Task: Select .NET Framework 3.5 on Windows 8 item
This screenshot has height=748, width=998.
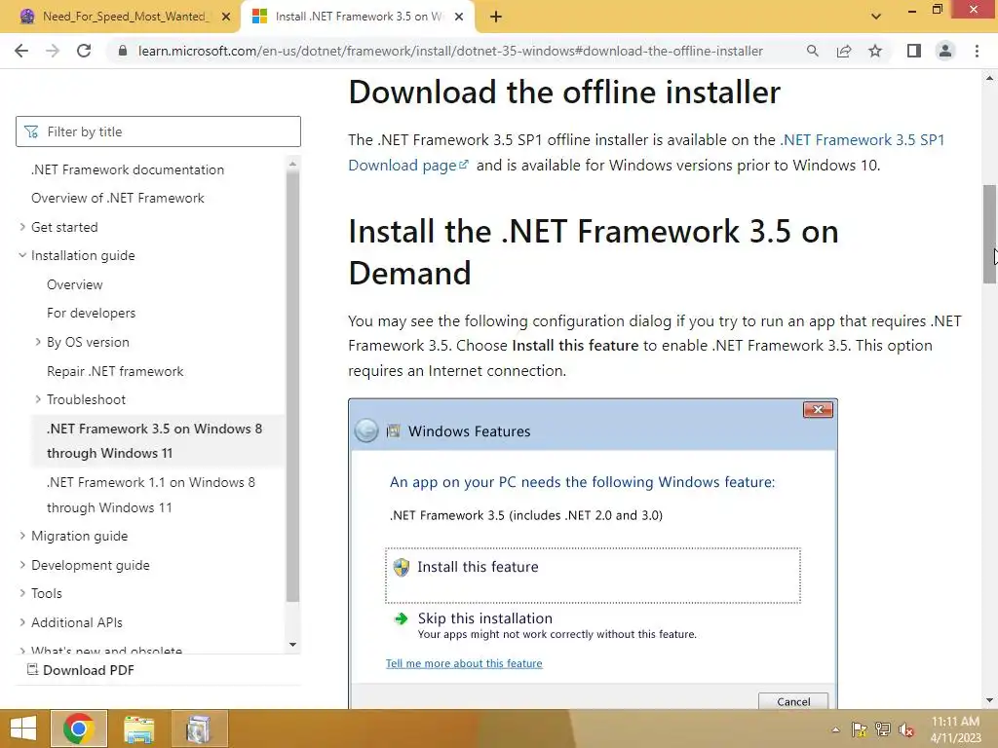Action: coord(157,441)
